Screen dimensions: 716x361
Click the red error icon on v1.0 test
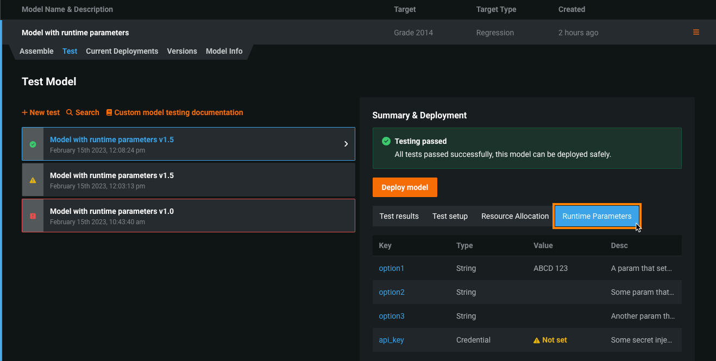point(33,216)
